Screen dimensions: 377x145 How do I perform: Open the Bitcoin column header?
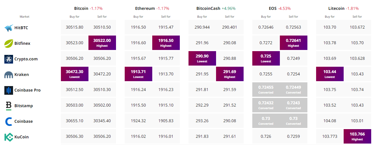pos(82,8)
